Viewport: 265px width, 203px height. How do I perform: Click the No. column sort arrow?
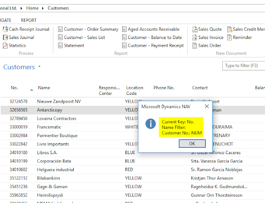pyautogui.click(x=31, y=90)
